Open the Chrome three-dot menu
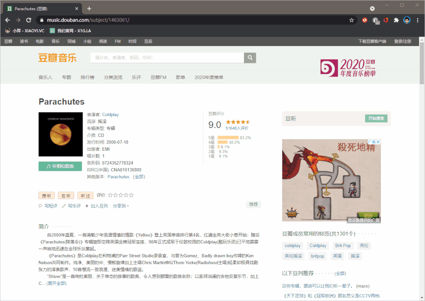This screenshot has width=425, height=301. pos(418,20)
